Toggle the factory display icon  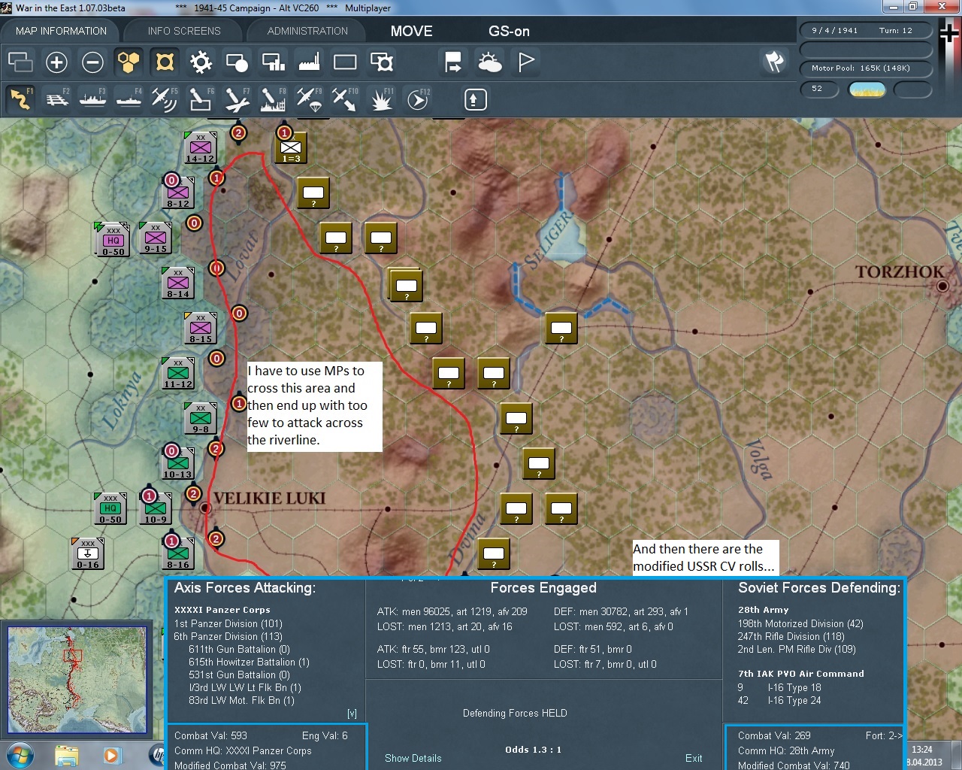(x=309, y=62)
